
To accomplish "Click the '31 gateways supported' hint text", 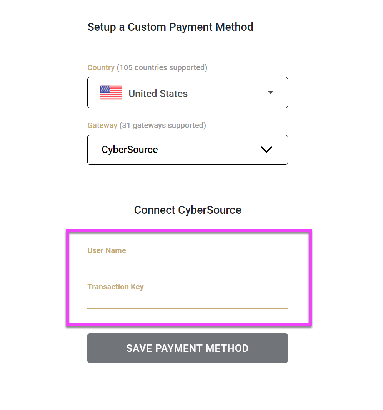I will pos(163,125).
